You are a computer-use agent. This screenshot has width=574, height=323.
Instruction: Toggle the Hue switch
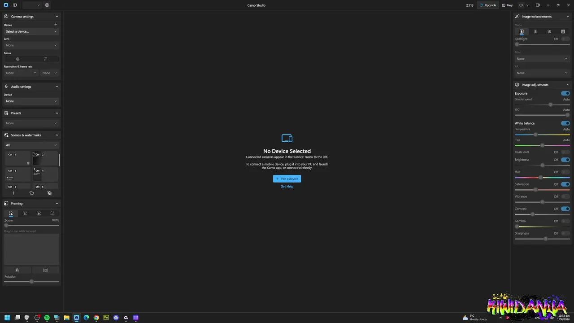[x=565, y=172]
